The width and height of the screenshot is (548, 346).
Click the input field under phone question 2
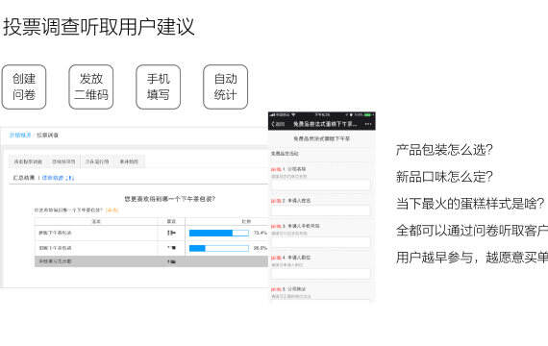pyautogui.click(x=321, y=210)
